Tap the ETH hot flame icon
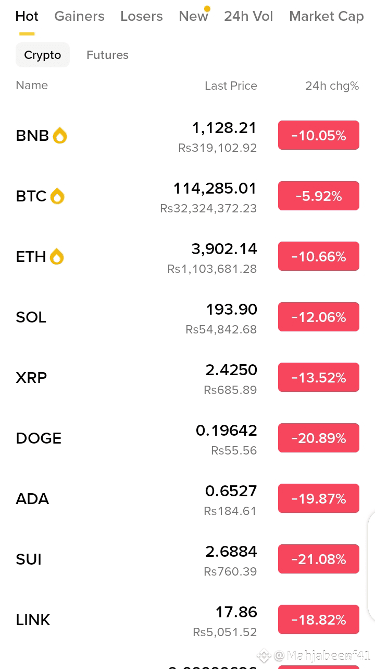 (57, 257)
